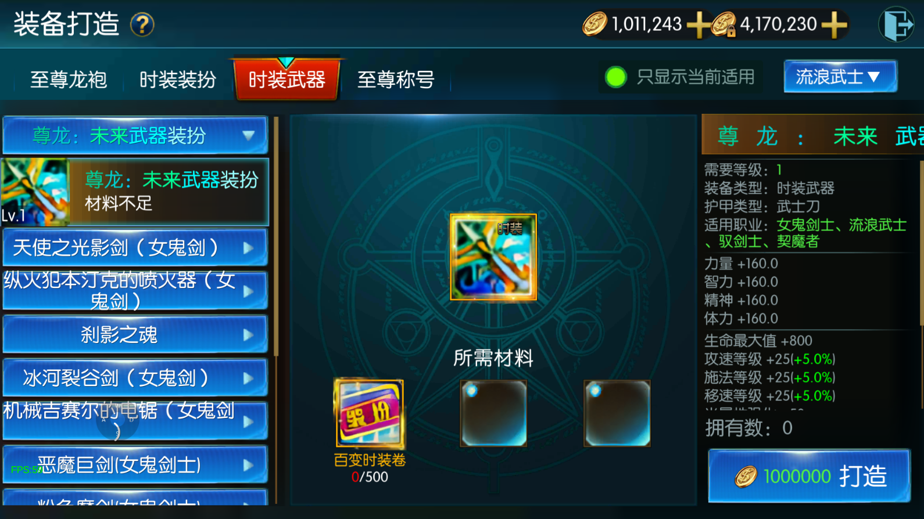924x519 pixels.
Task: Add gold coins with first plus icon
Action: click(x=698, y=24)
